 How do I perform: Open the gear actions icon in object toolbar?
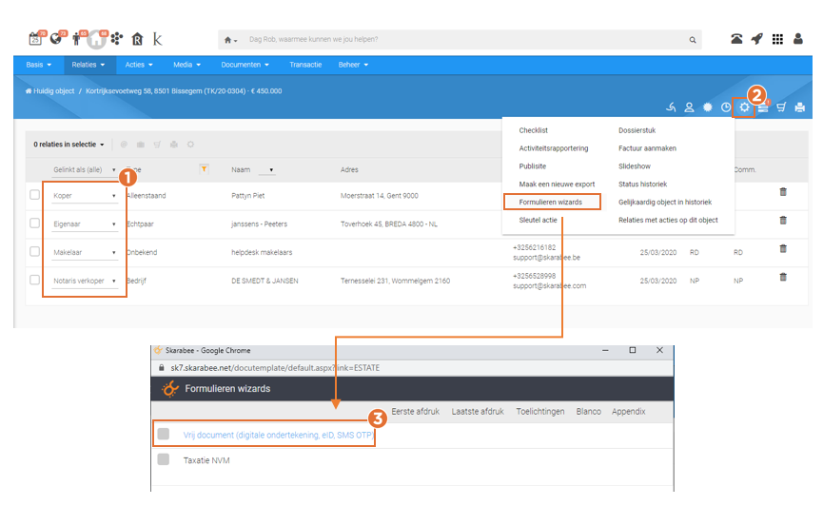pos(744,107)
